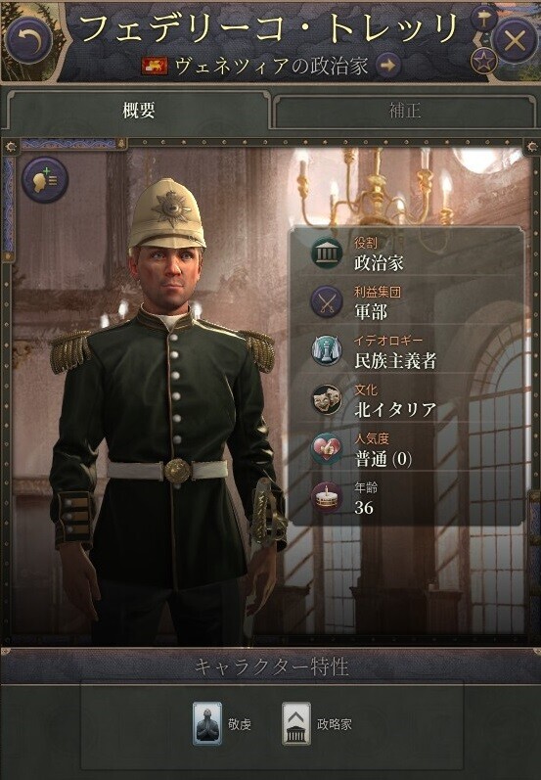Click the Venice flag icon

point(156,66)
